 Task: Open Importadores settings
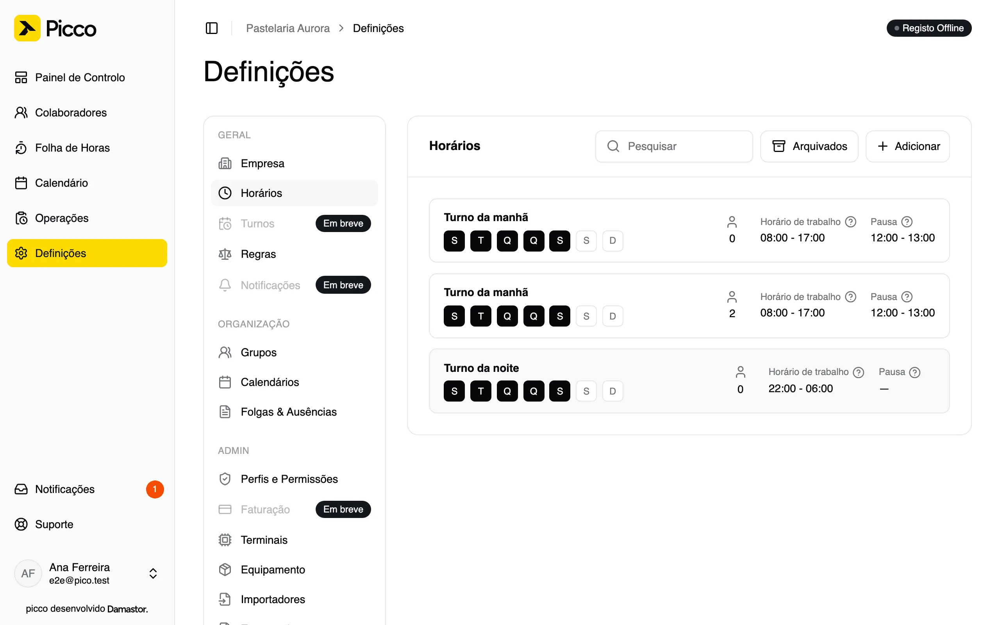[x=294, y=599]
